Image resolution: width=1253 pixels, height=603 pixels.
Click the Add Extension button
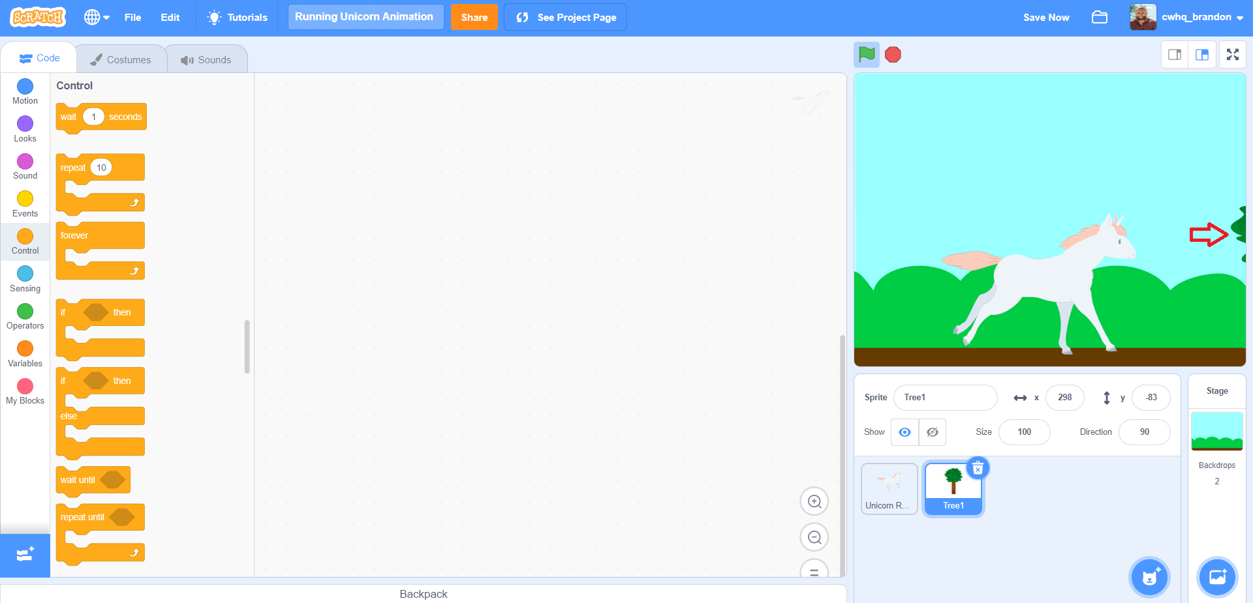(x=25, y=555)
